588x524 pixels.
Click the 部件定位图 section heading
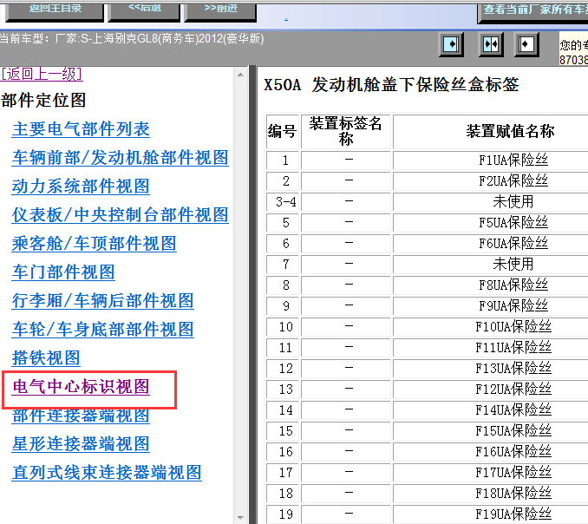43,100
